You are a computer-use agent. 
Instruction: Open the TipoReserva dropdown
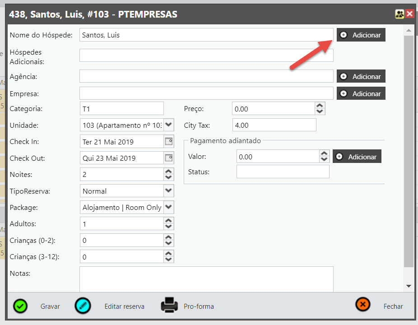(168, 190)
